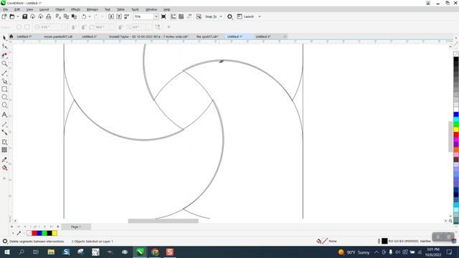Expand the Snap To dropdown
459x258 pixels.
point(221,16)
